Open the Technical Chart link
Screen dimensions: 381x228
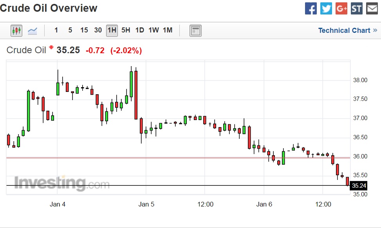348,31
